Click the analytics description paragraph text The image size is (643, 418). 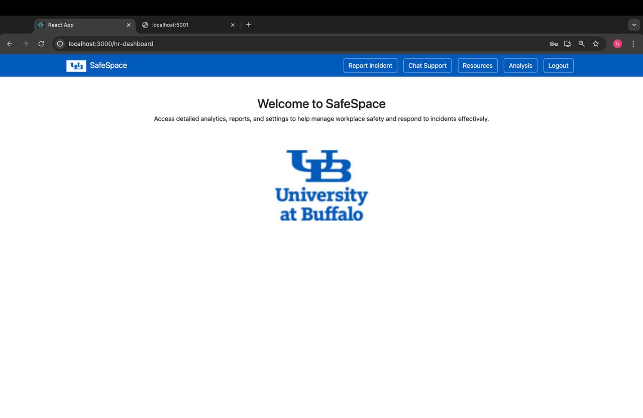(x=321, y=119)
